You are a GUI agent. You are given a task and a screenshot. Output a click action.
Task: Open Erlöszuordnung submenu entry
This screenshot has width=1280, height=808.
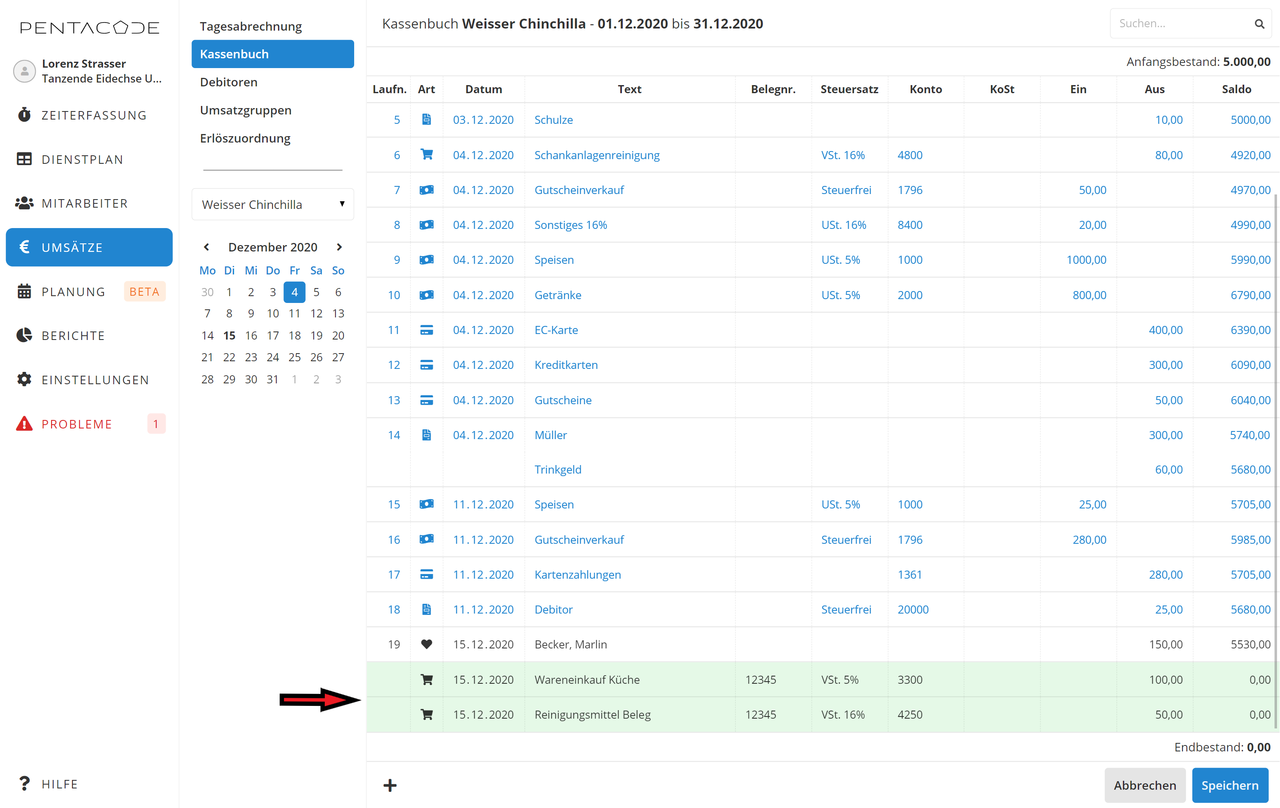coord(245,138)
